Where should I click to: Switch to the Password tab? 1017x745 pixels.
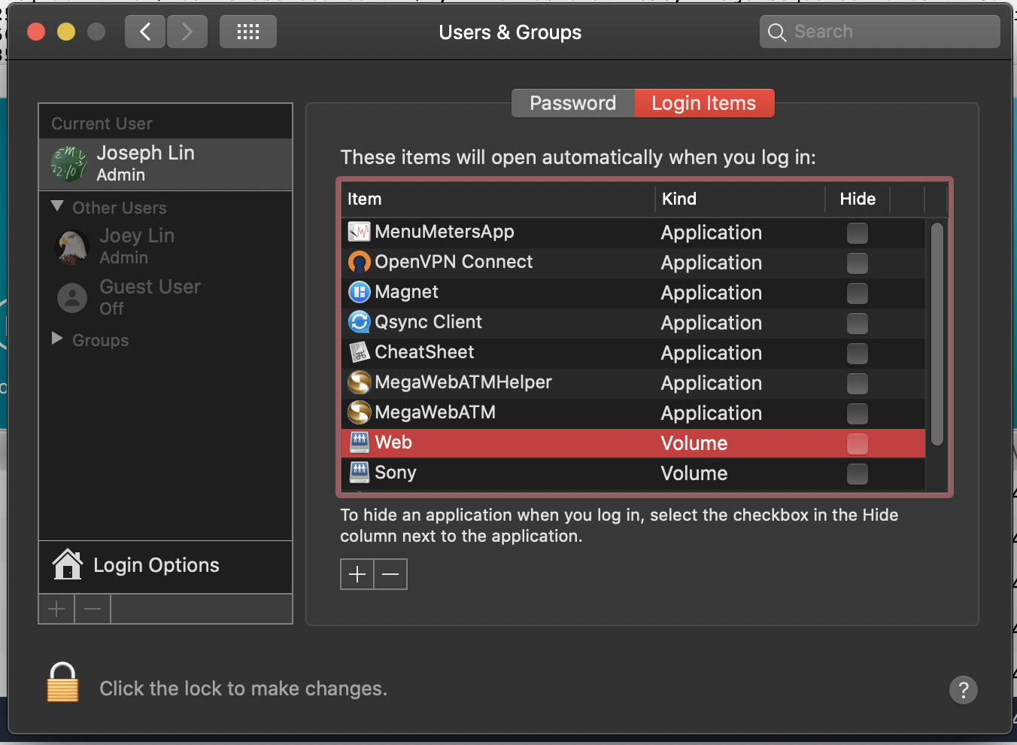pos(572,103)
